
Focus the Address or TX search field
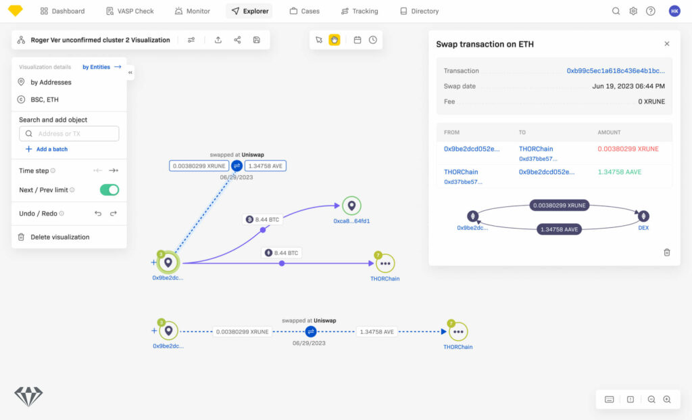[x=69, y=133]
